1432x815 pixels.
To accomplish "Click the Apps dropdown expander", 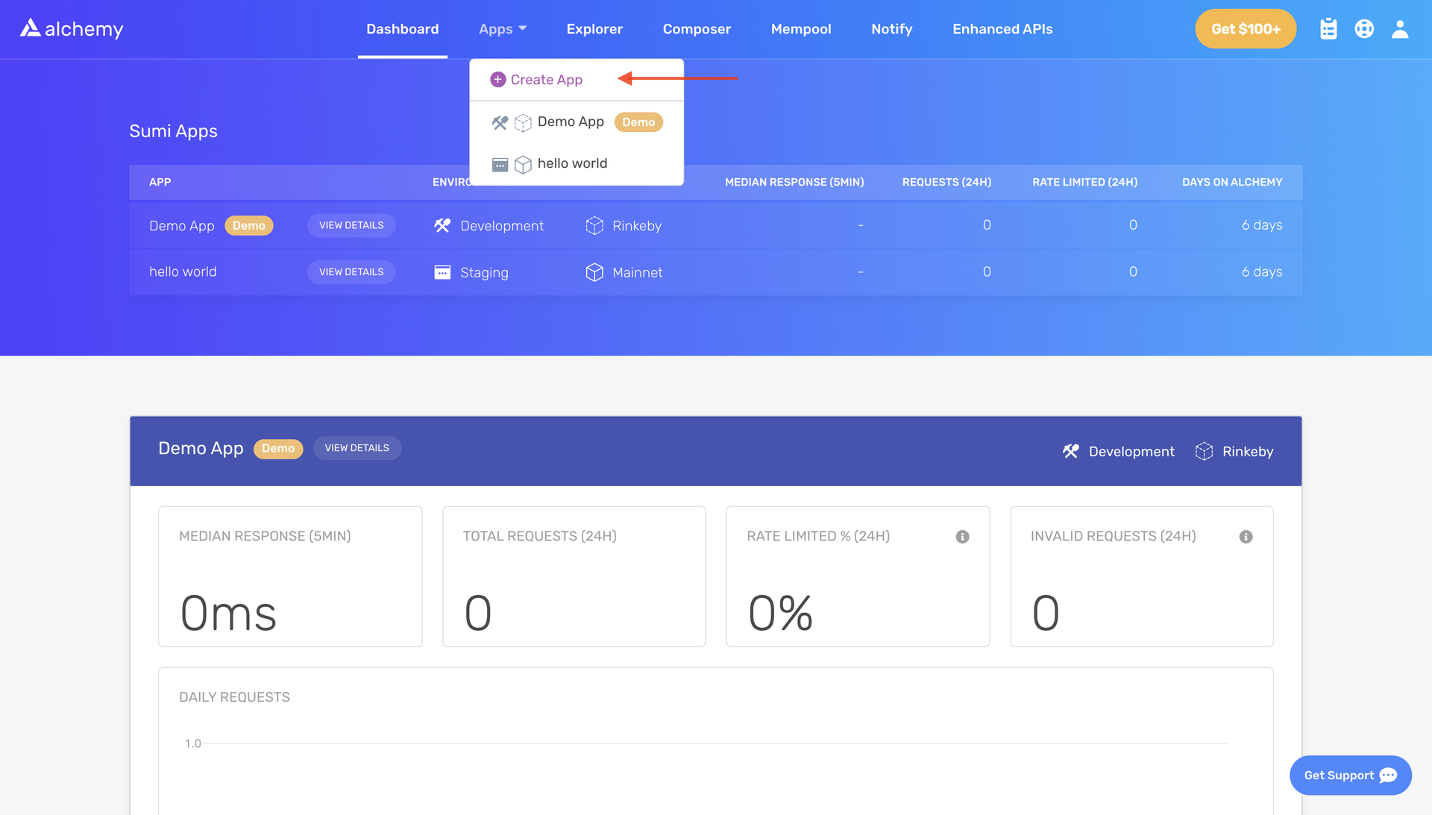I will [522, 28].
